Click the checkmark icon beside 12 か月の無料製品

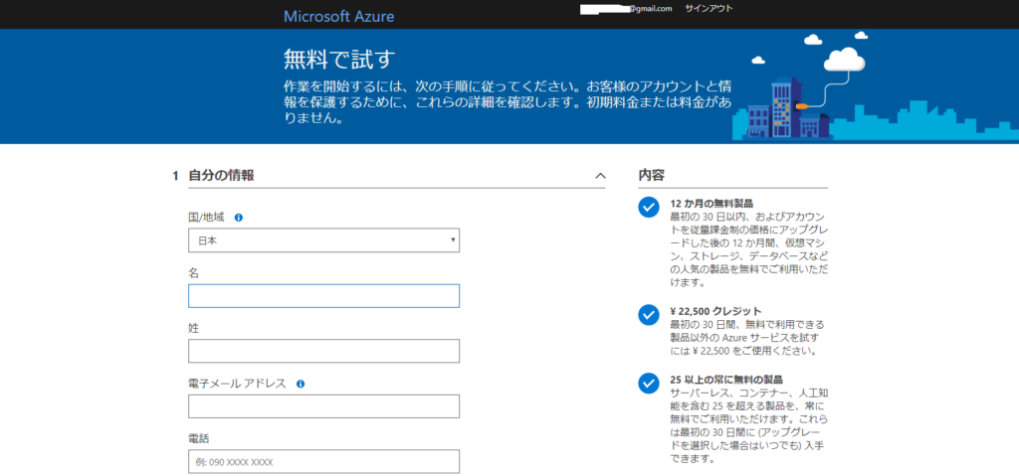649,207
